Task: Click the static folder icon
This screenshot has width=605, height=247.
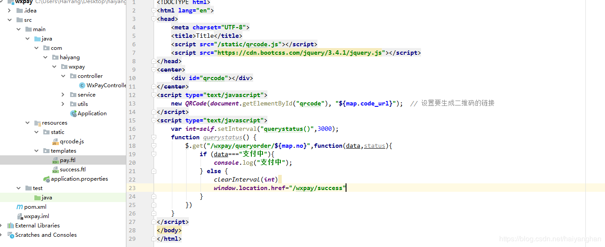Action: 46,132
